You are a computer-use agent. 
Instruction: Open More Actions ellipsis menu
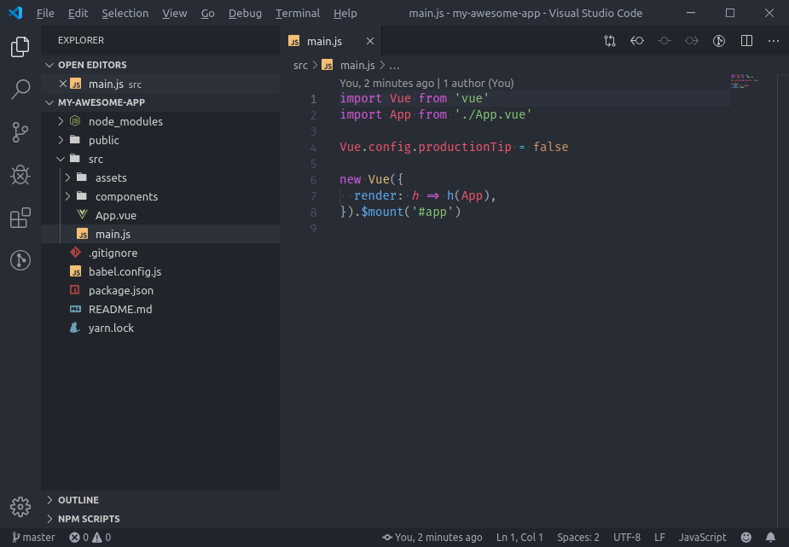coord(774,41)
